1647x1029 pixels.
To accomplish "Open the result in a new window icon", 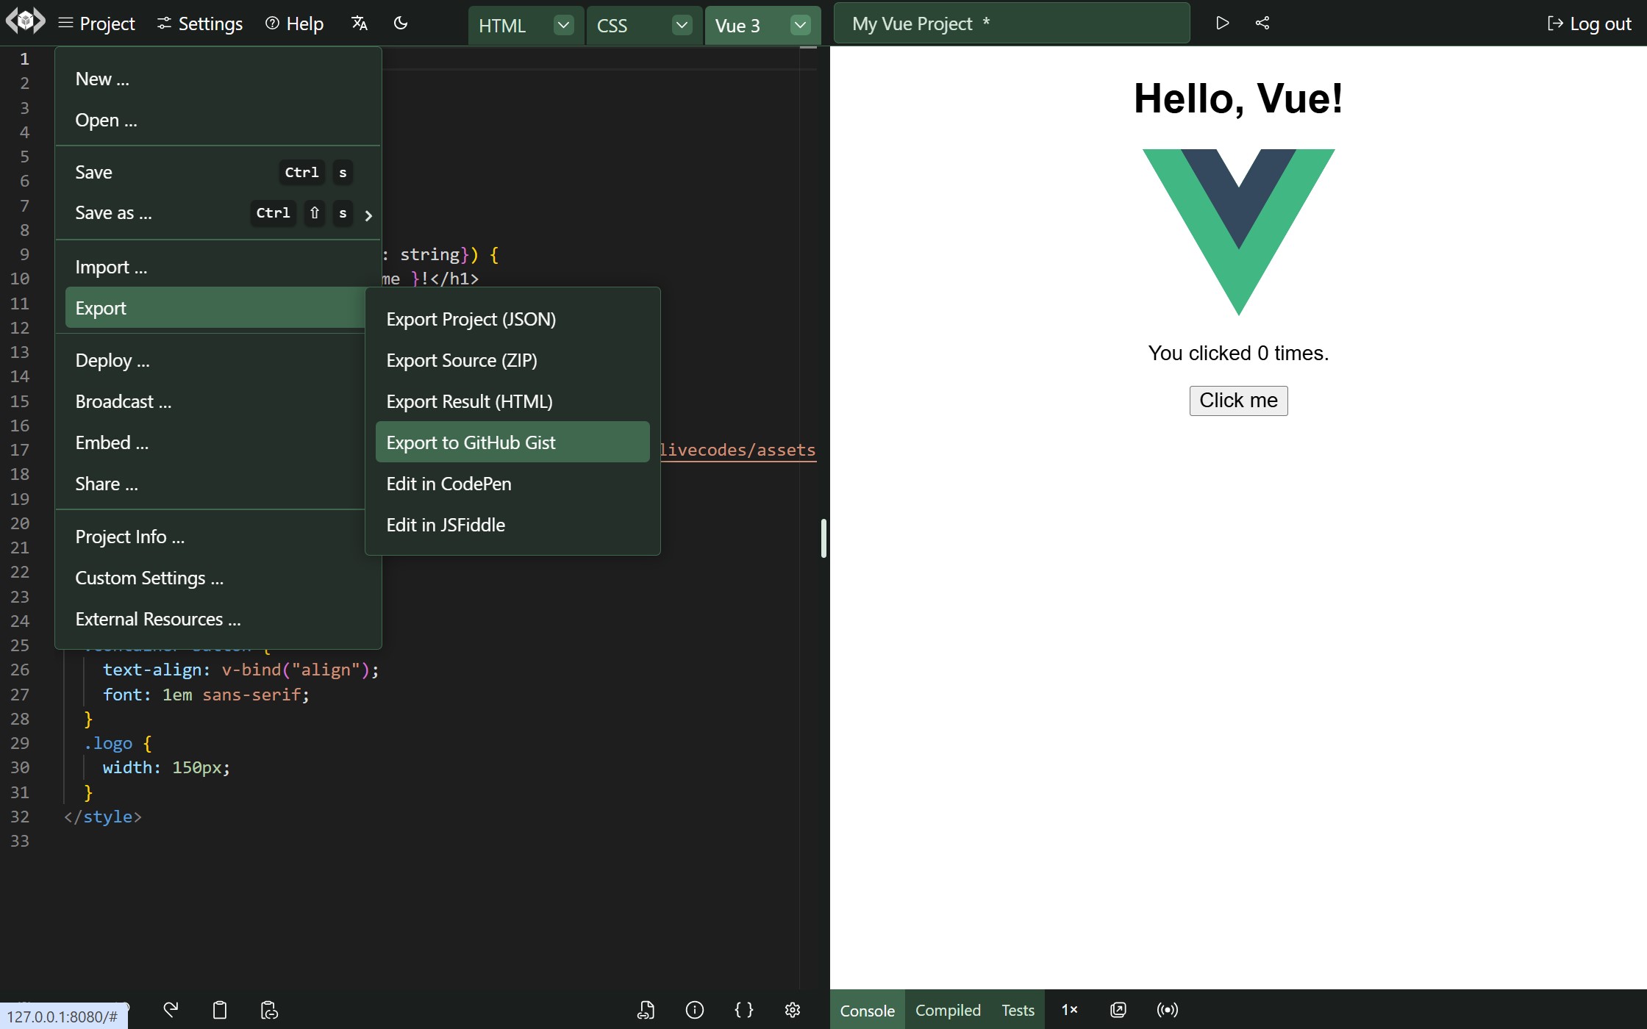I will tap(1118, 1010).
